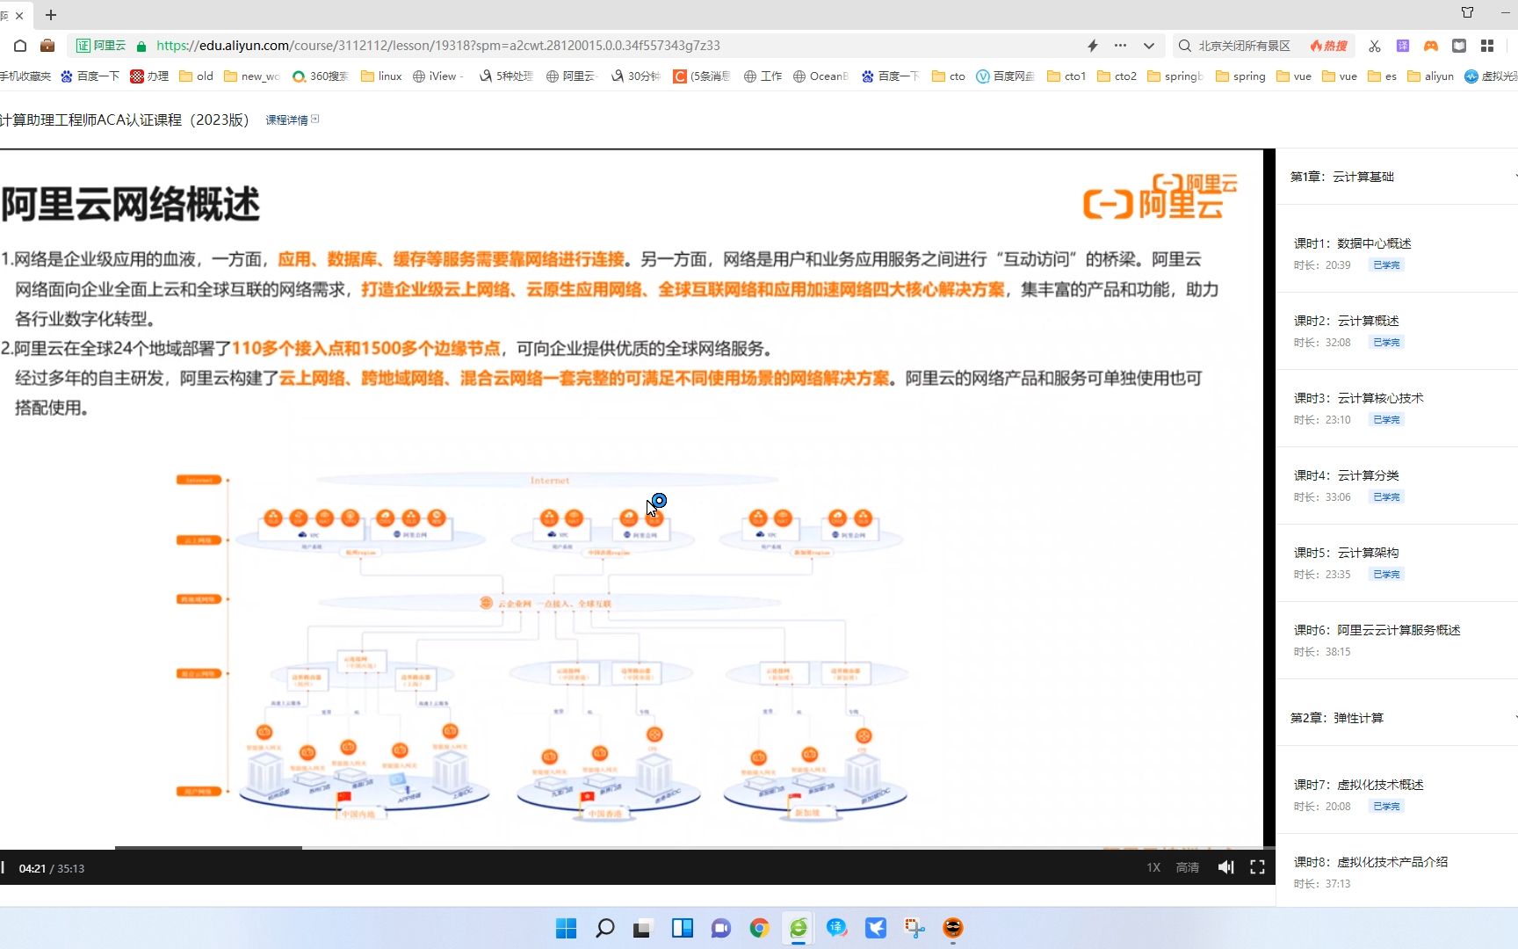This screenshot has height=949, width=1518.
Task: Click the briefcase icon beside home button
Action: click(47, 46)
